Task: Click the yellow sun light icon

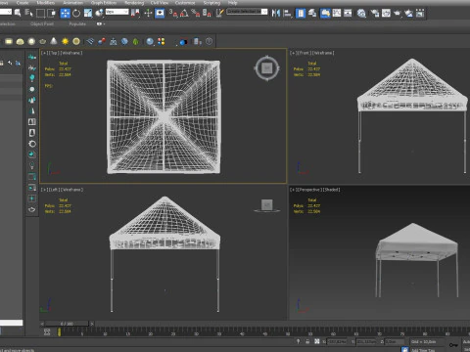Action: [x=65, y=41]
